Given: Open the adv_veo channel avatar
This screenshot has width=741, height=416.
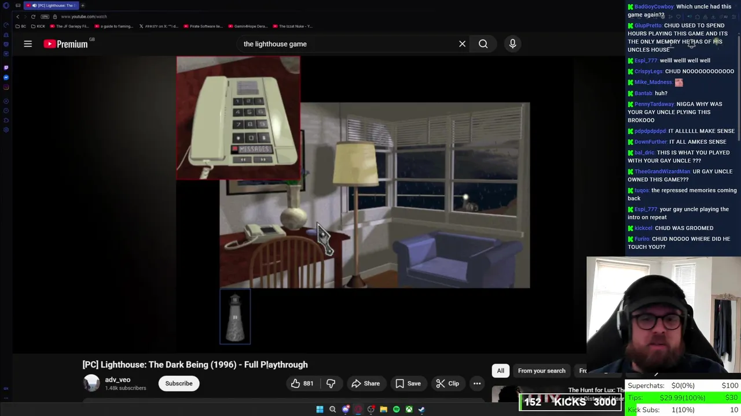Looking at the screenshot, I should pyautogui.click(x=91, y=383).
